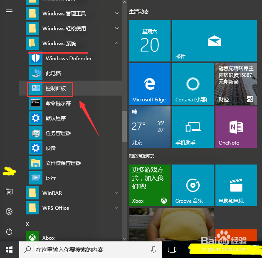The height and width of the screenshot is (258, 262).
Task: Click the Windows 系统 folder label
Action: 59,43
